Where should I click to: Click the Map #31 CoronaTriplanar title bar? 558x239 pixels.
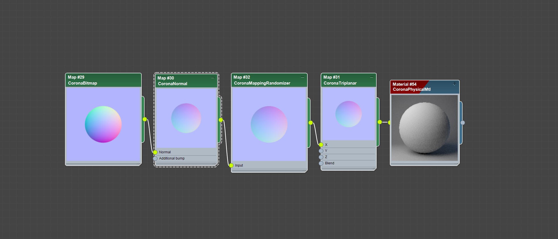(349, 80)
